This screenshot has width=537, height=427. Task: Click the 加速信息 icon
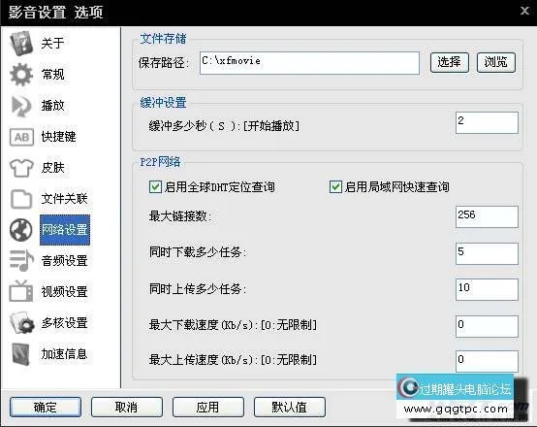tap(21, 354)
